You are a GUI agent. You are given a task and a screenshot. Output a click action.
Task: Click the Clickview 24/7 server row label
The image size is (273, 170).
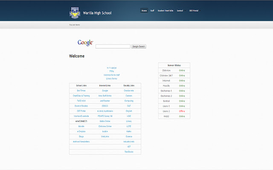pyautogui.click(x=166, y=76)
